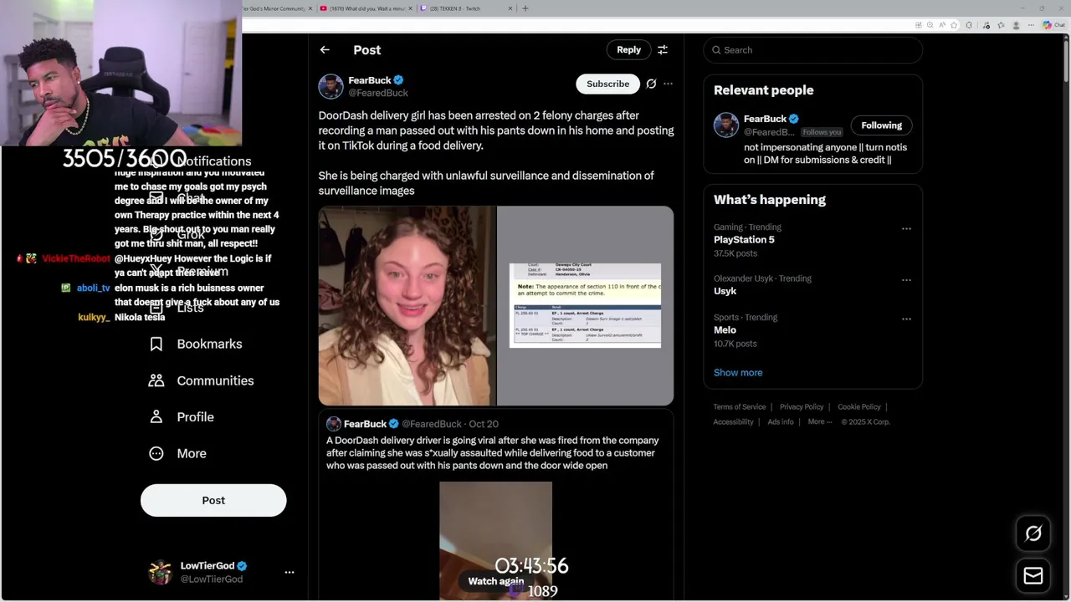Click the Following button for FearBuck

(881, 125)
